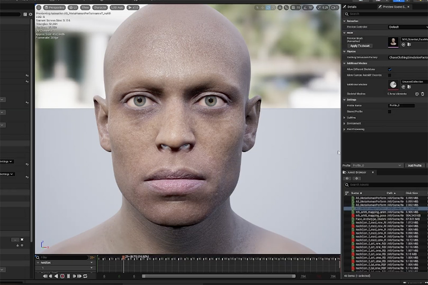Click the Apply To Asset button
Screen dimensions: 428x285
360,46
